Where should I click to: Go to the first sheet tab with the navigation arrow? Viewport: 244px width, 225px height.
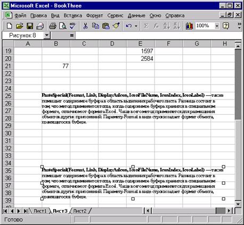tap(5, 211)
